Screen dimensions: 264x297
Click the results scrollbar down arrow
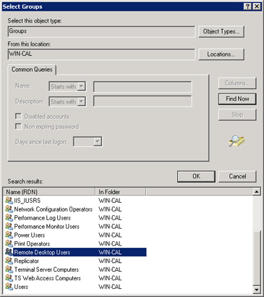pyautogui.click(x=257, y=289)
